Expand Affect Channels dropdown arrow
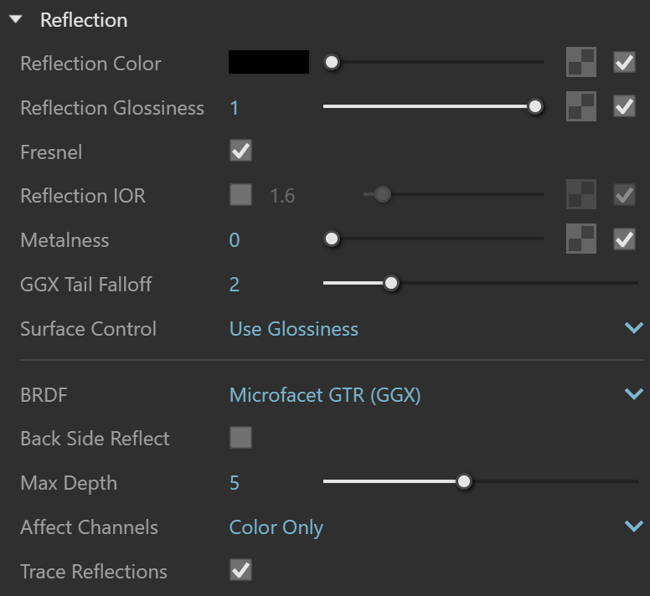 [x=634, y=526]
